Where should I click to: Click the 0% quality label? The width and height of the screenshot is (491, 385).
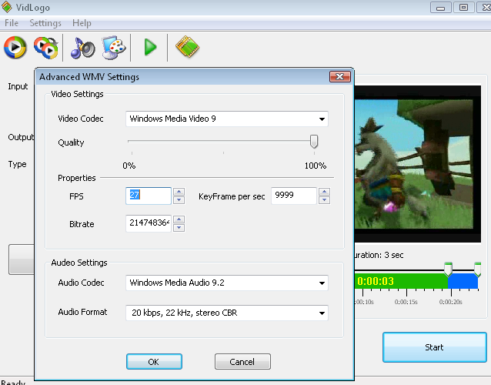click(x=129, y=166)
